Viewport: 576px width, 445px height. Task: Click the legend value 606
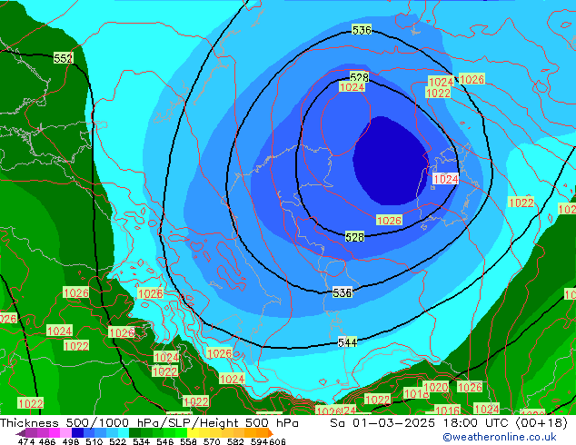(277, 441)
